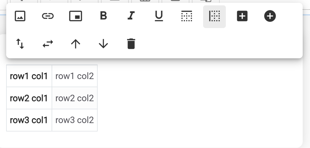This screenshot has width=310, height=148.
Task: Click the down arrow icon
Action: (103, 44)
